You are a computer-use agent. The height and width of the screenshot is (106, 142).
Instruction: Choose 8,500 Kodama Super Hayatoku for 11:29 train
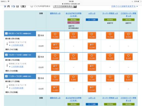click(x=128, y=78)
